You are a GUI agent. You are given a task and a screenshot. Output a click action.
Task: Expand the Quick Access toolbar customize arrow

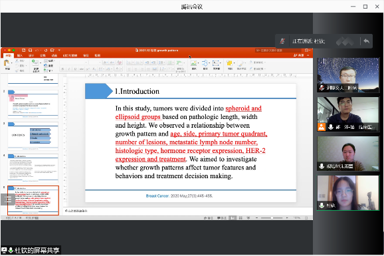click(x=59, y=51)
